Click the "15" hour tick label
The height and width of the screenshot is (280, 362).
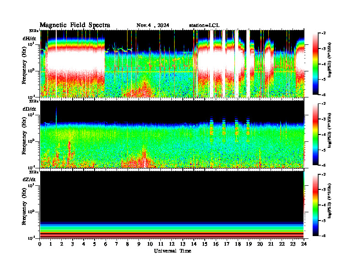click(205, 244)
